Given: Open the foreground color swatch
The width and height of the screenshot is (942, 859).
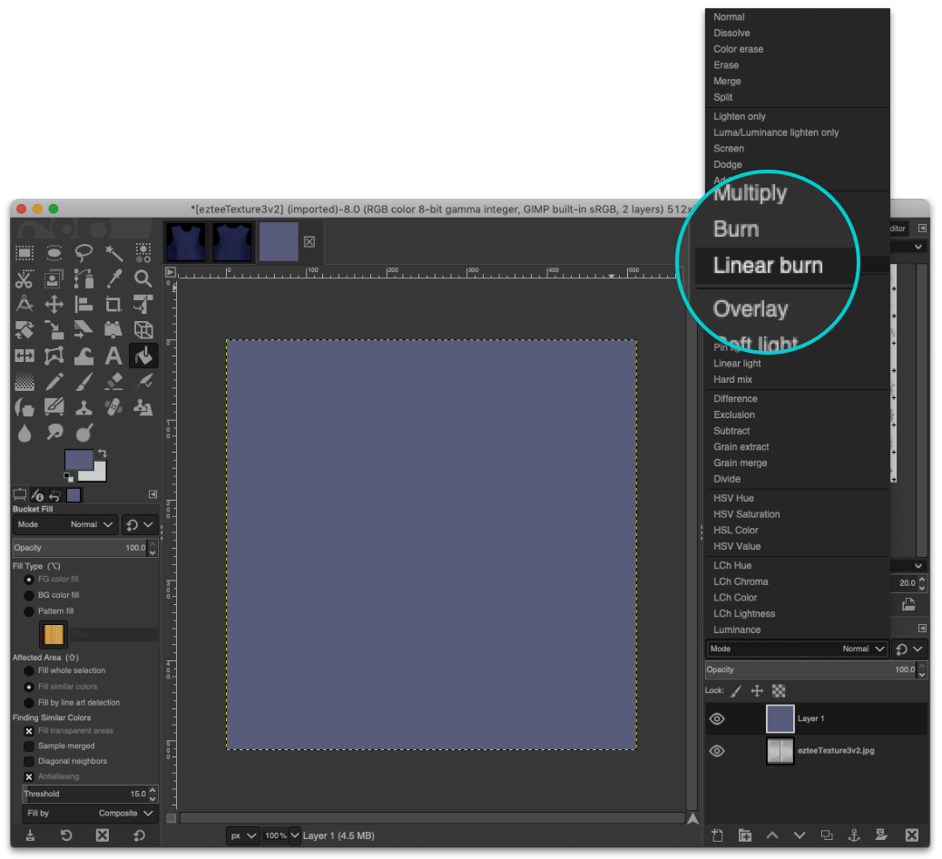Looking at the screenshot, I should tap(78, 460).
